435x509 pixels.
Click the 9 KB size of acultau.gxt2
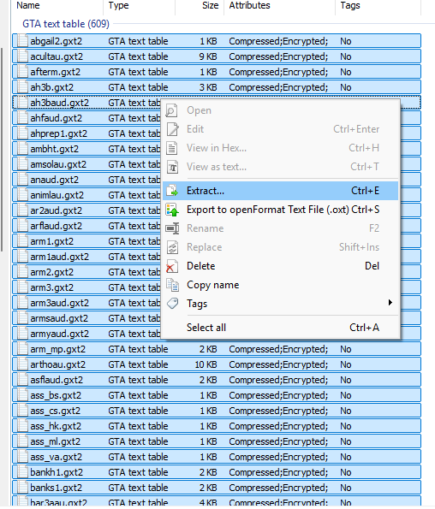[x=208, y=56]
